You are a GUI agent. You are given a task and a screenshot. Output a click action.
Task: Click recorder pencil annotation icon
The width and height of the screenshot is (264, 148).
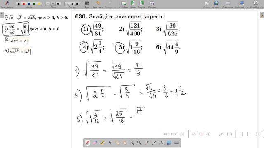(221, 134)
